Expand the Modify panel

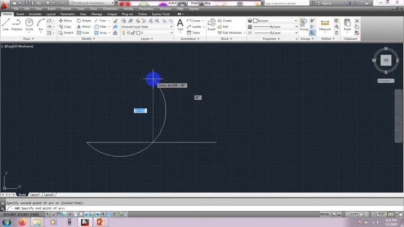coord(88,39)
